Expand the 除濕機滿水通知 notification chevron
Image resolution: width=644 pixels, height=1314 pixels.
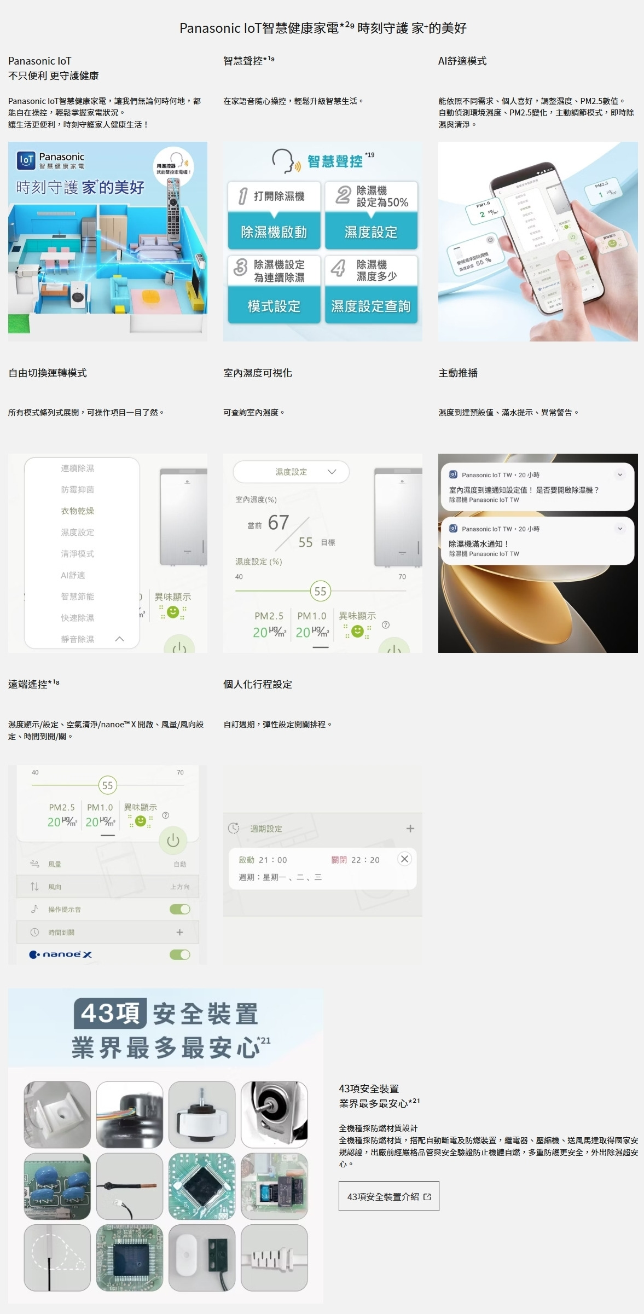tap(619, 529)
